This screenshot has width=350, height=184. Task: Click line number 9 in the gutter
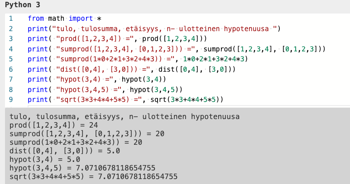10,99
